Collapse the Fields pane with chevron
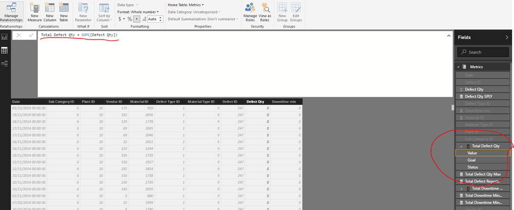 coord(506,38)
